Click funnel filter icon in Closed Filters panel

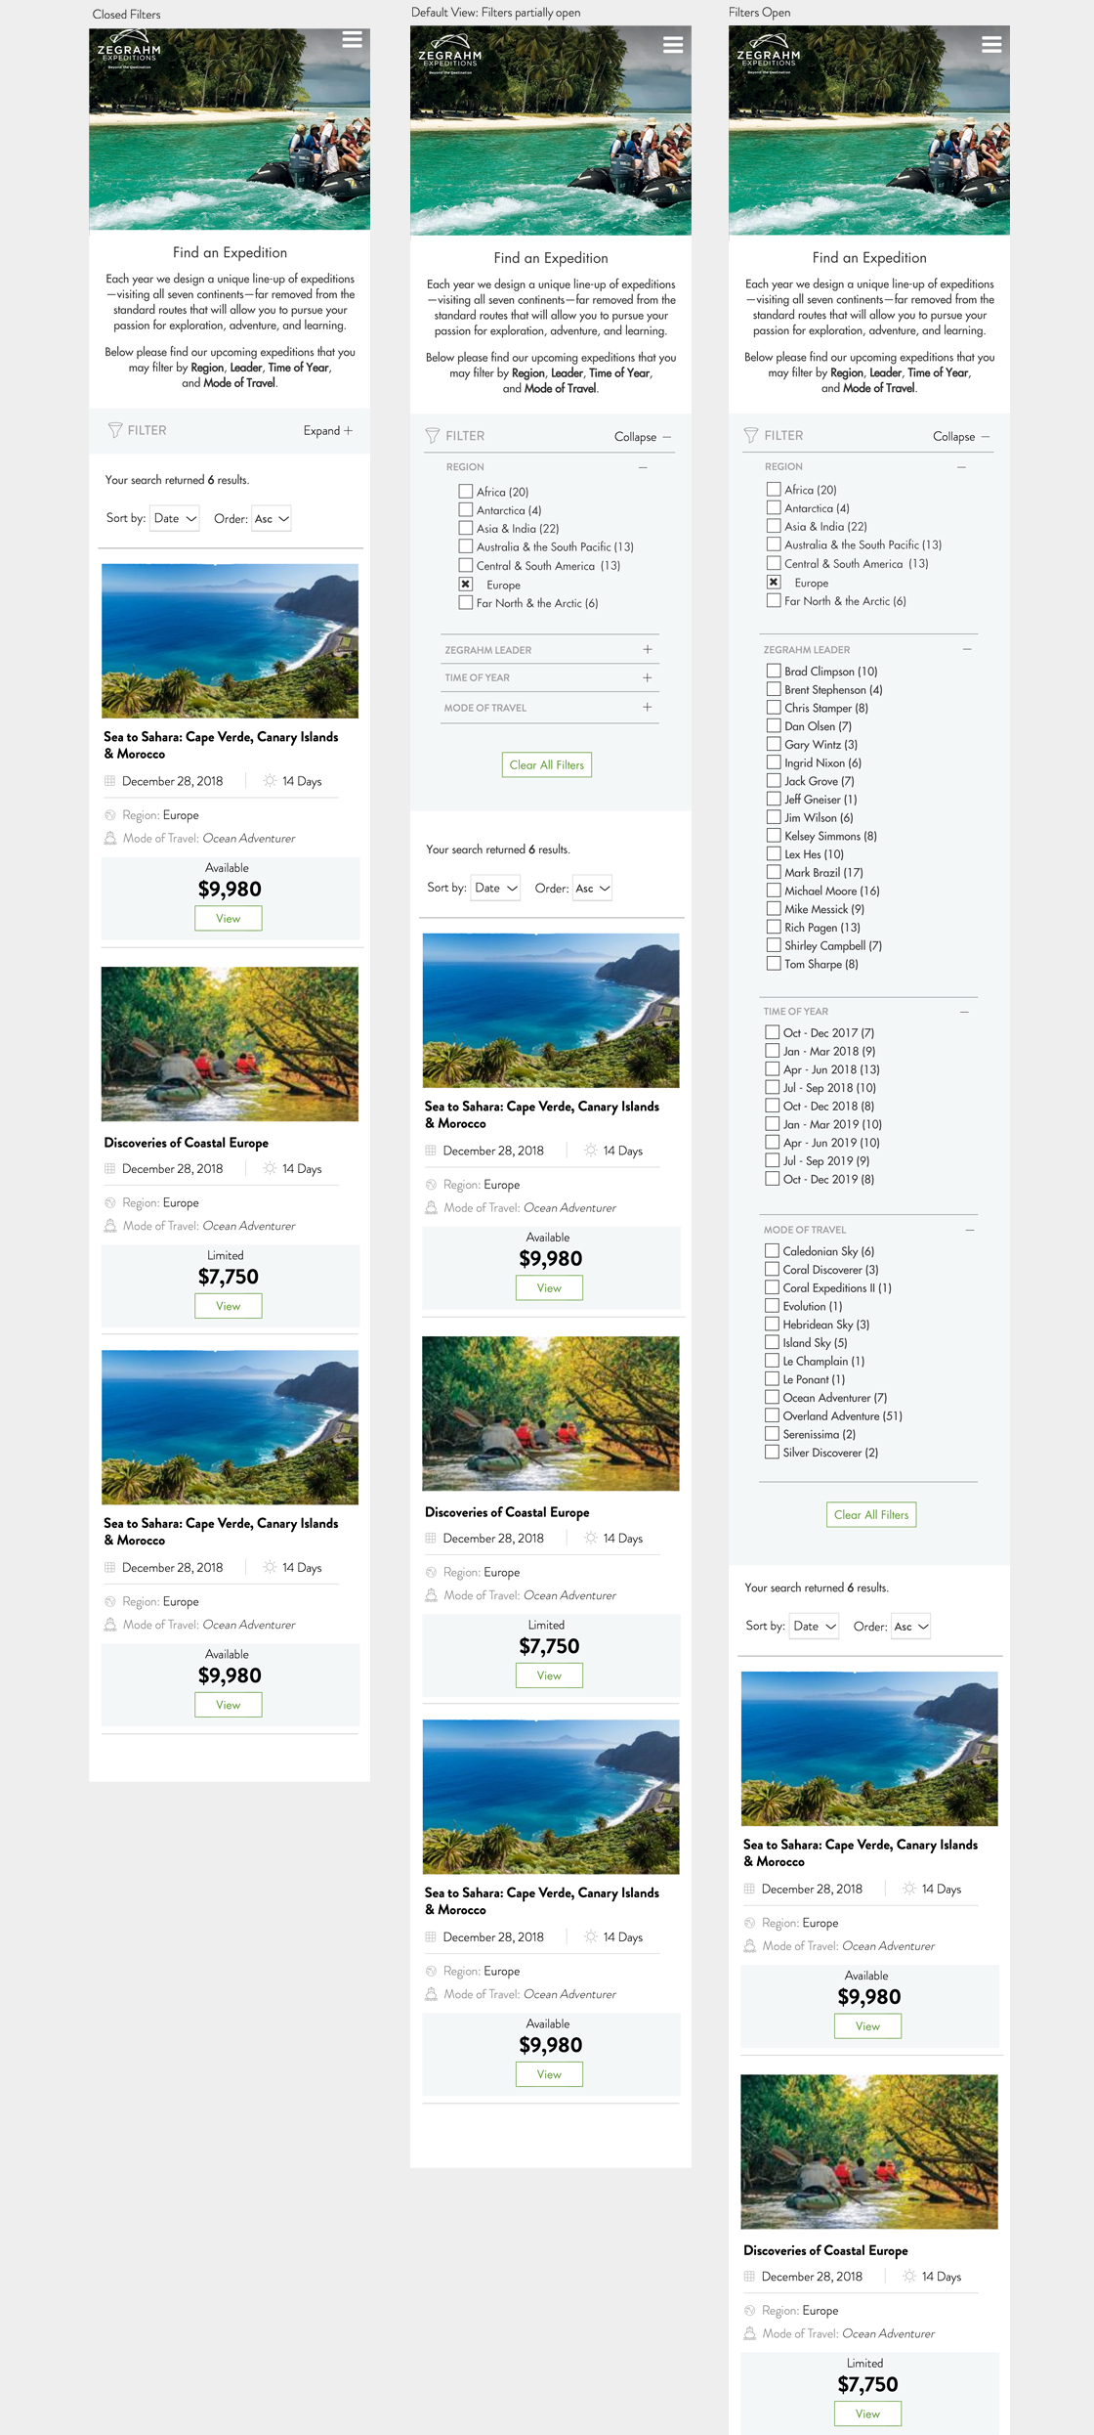[x=115, y=430]
